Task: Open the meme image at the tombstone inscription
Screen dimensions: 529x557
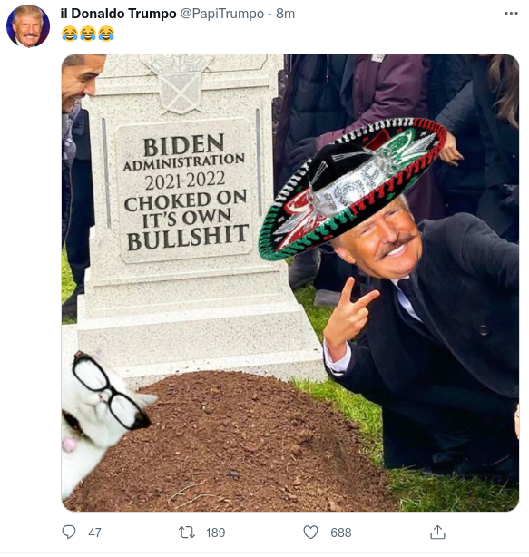Action: (185, 191)
